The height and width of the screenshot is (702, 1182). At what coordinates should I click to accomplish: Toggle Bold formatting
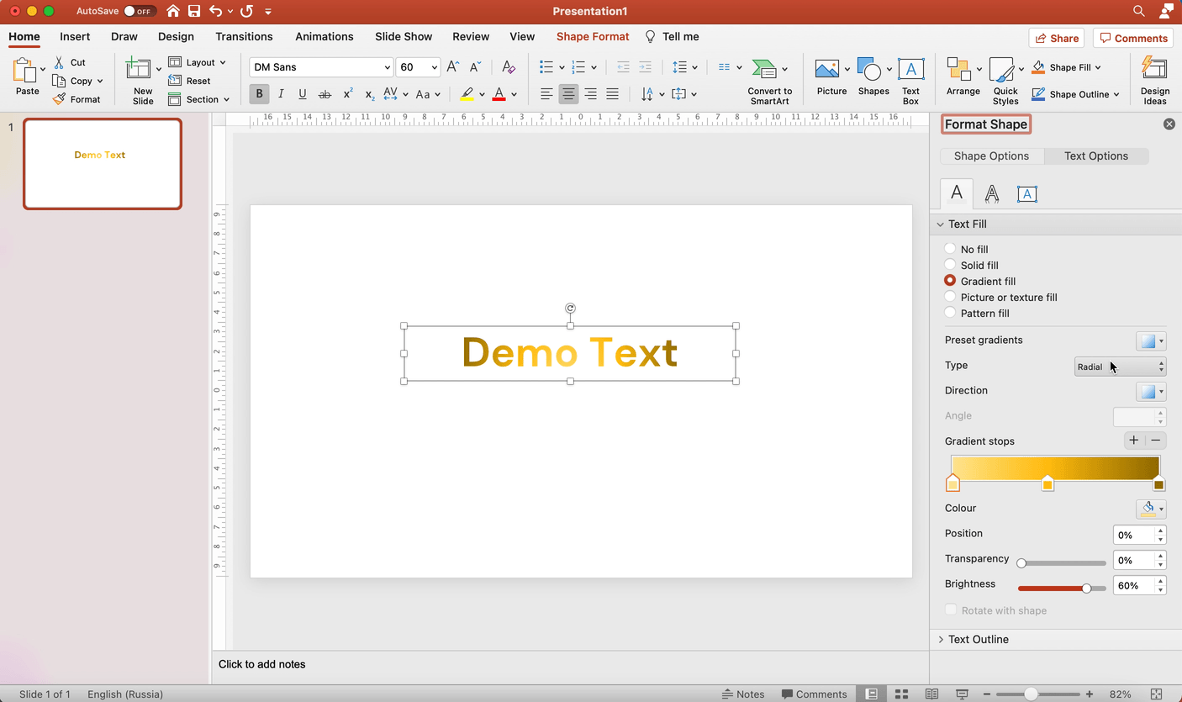(x=259, y=94)
